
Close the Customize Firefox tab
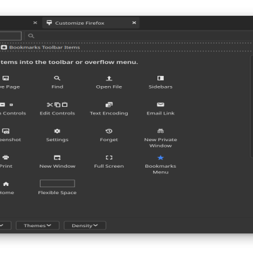pyautogui.click(x=134, y=23)
